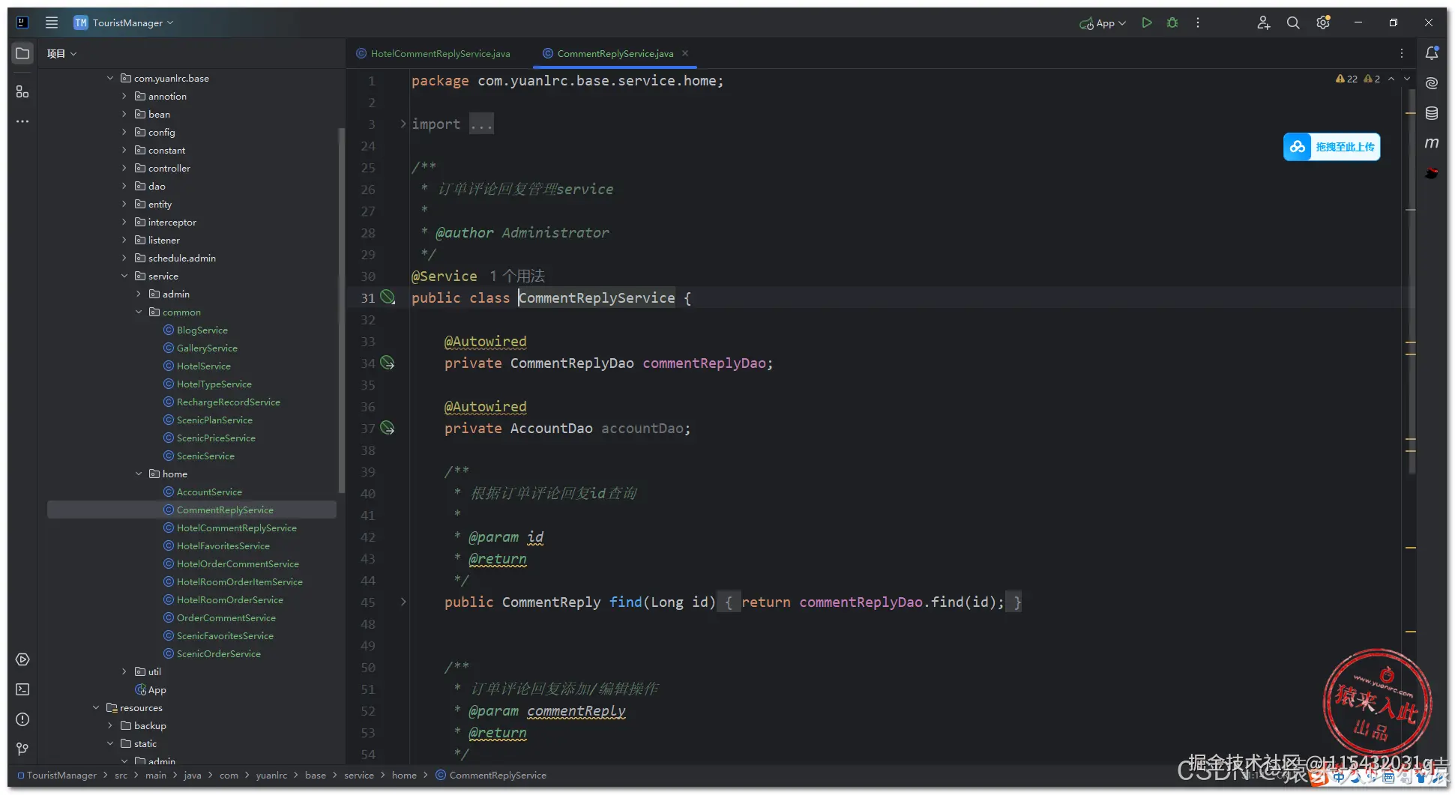Expand the controller package
Screen dimensions: 1455x795
124,168
